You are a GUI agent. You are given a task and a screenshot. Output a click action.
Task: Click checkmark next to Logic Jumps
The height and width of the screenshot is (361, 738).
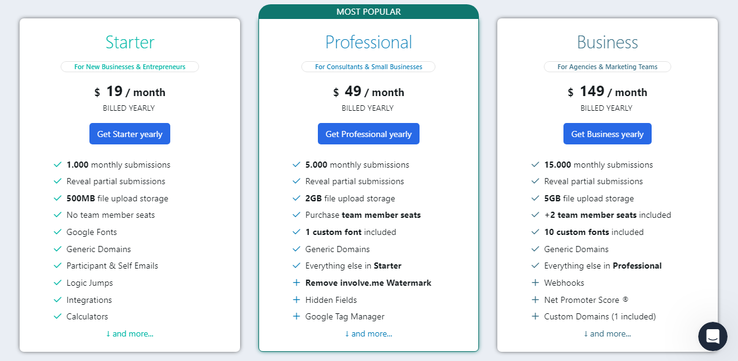[x=58, y=283]
